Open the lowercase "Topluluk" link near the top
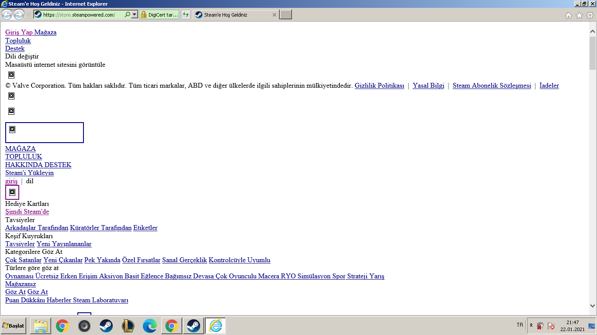The image size is (597, 335). click(x=18, y=41)
